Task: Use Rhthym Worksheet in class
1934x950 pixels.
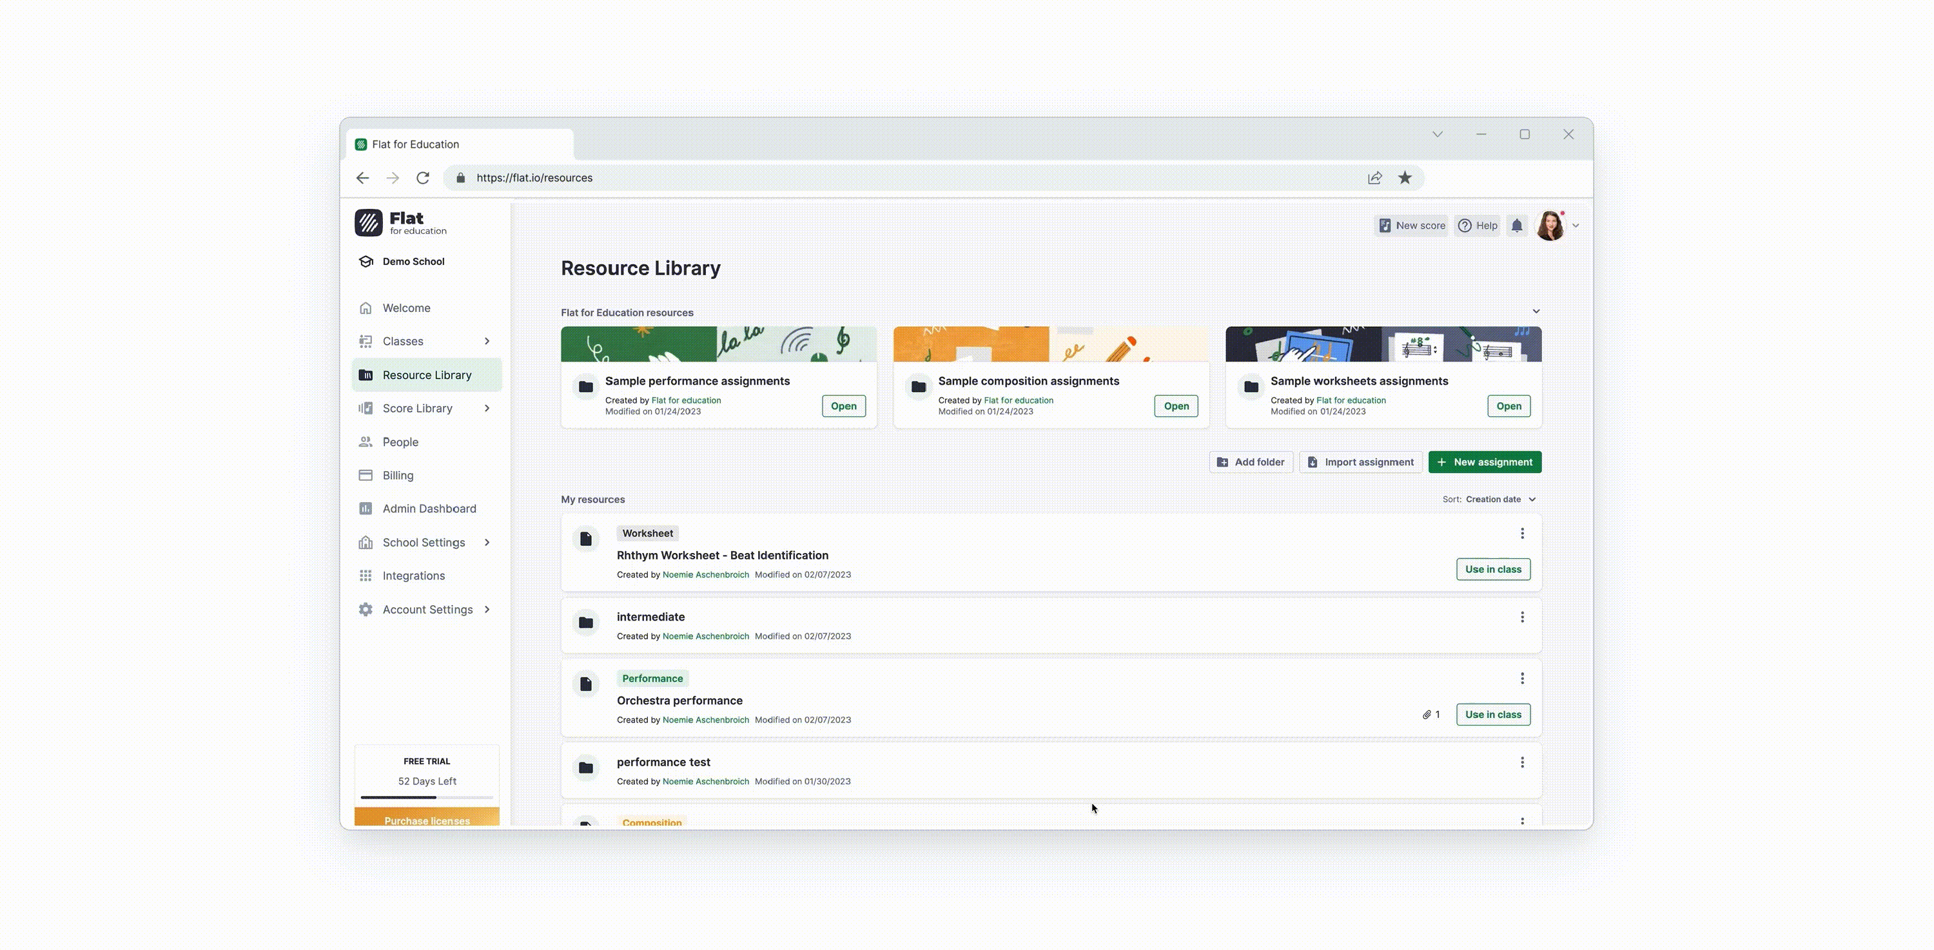Action: tap(1492, 570)
